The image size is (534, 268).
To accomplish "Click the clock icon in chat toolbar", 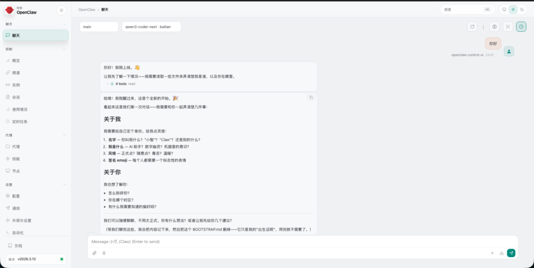I will pos(521,27).
